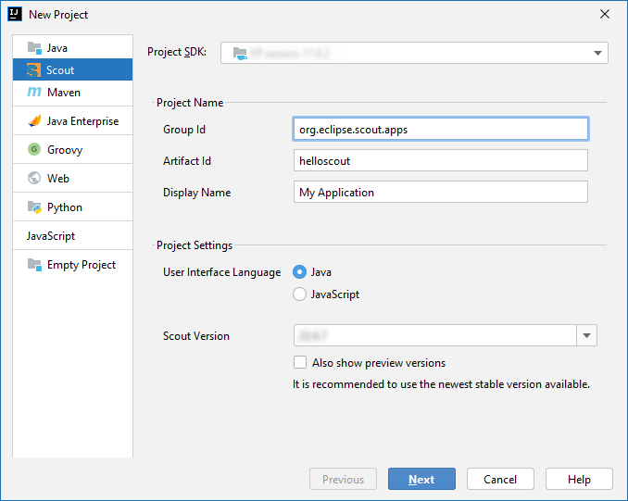
Task: Select the Groovy green circle icon
Action: (x=34, y=150)
